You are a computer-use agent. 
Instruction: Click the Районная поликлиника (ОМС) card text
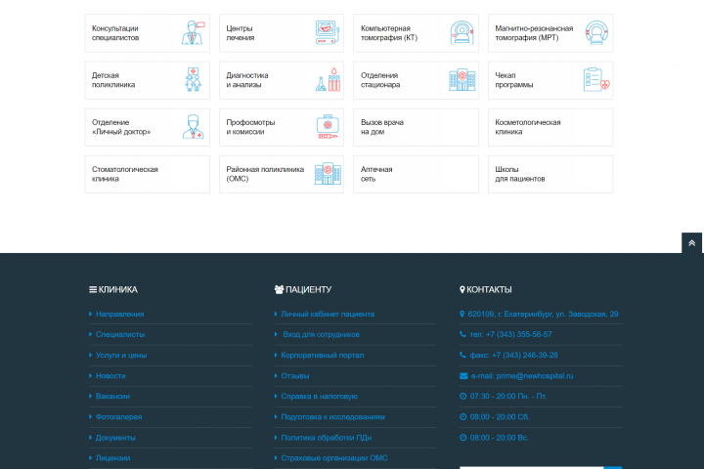coord(265,174)
